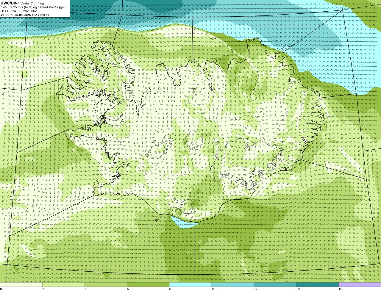Click the 0–2 m/s pale legend swatch
Image resolution: width=381 pixels, height=291 pixels.
pyautogui.click(x=21, y=285)
